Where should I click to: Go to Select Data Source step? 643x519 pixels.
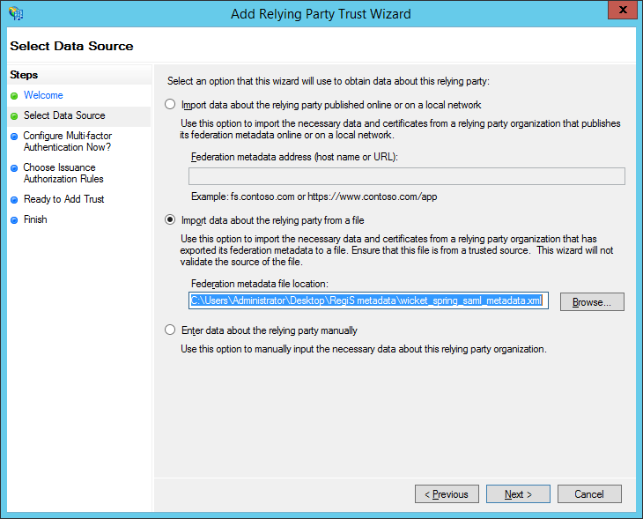coord(64,115)
